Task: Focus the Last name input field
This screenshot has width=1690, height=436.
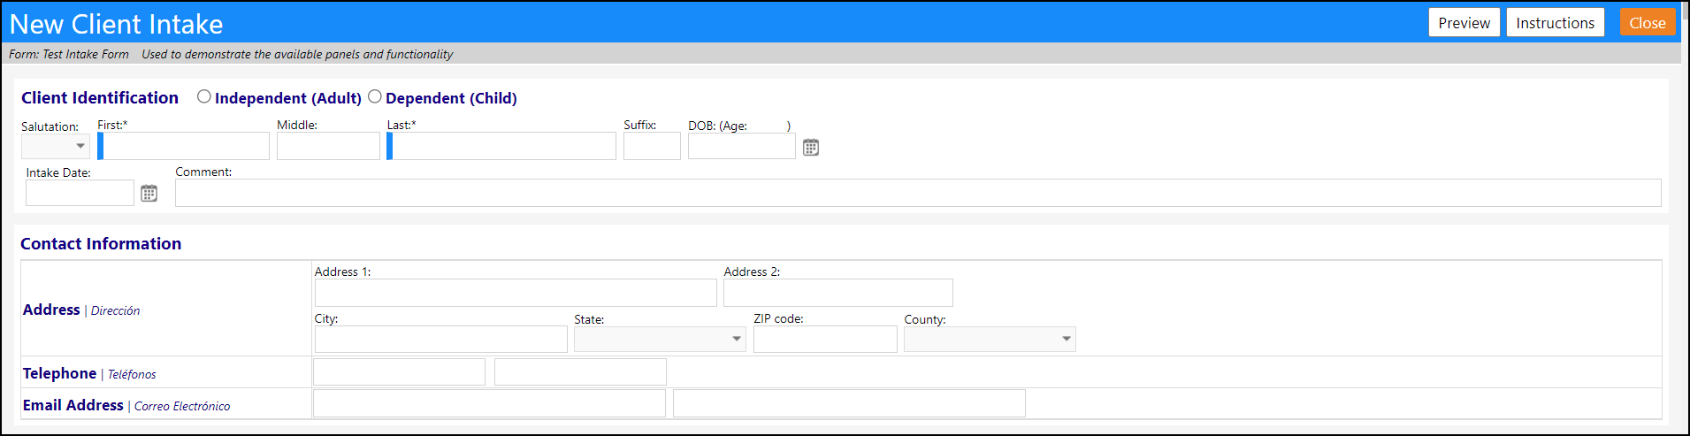Action: pos(501,146)
